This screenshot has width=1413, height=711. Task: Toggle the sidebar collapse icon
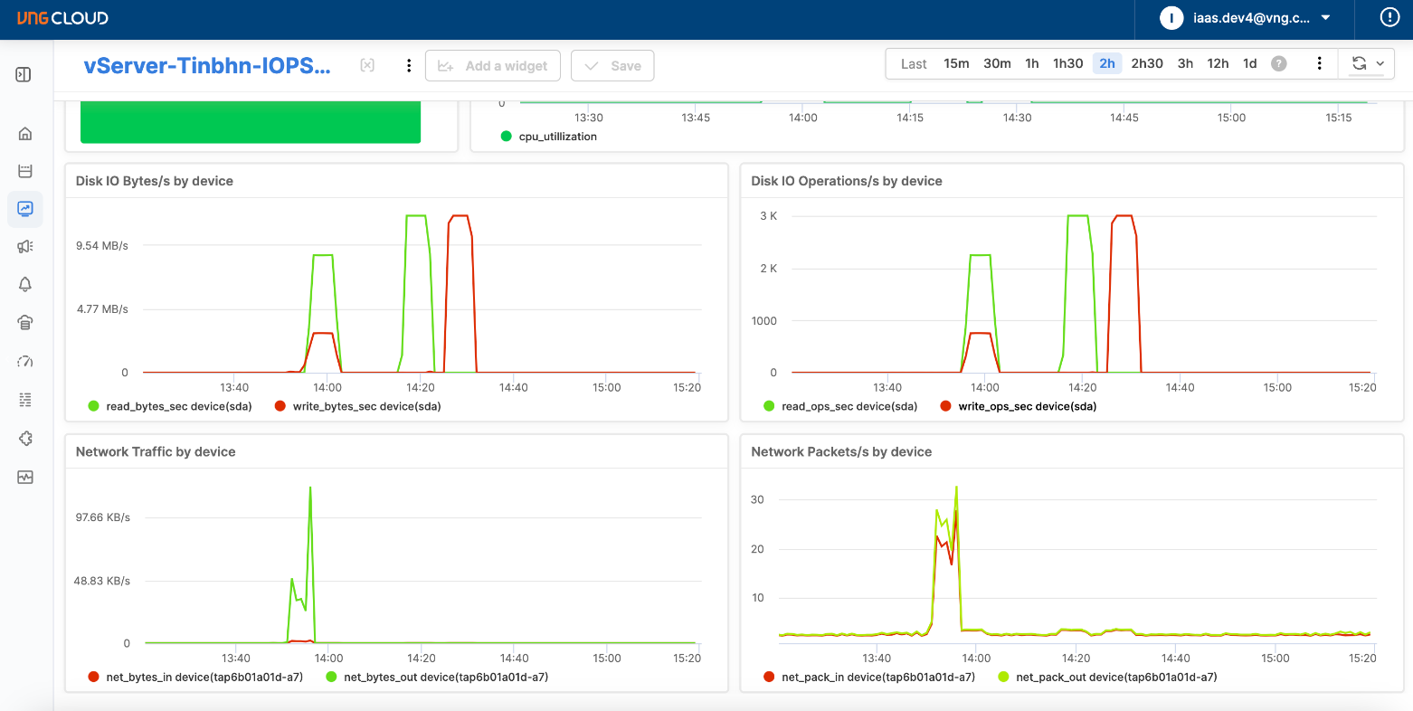click(x=24, y=74)
